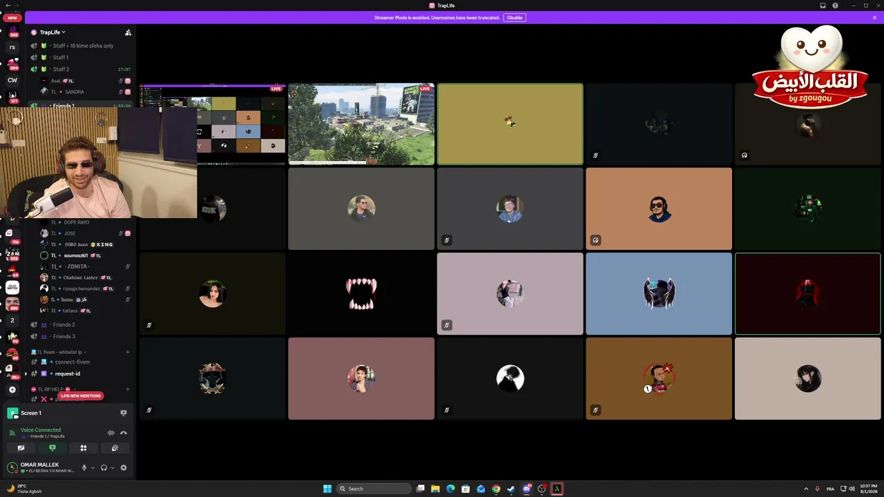Open the FRA language switcher
The height and width of the screenshot is (497, 884).
830,489
